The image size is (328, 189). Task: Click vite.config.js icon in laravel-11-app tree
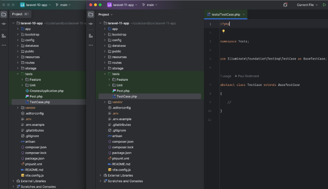110,170
